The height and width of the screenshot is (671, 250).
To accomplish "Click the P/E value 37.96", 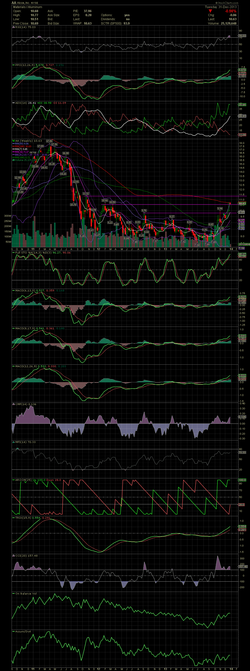I will [x=87, y=11].
